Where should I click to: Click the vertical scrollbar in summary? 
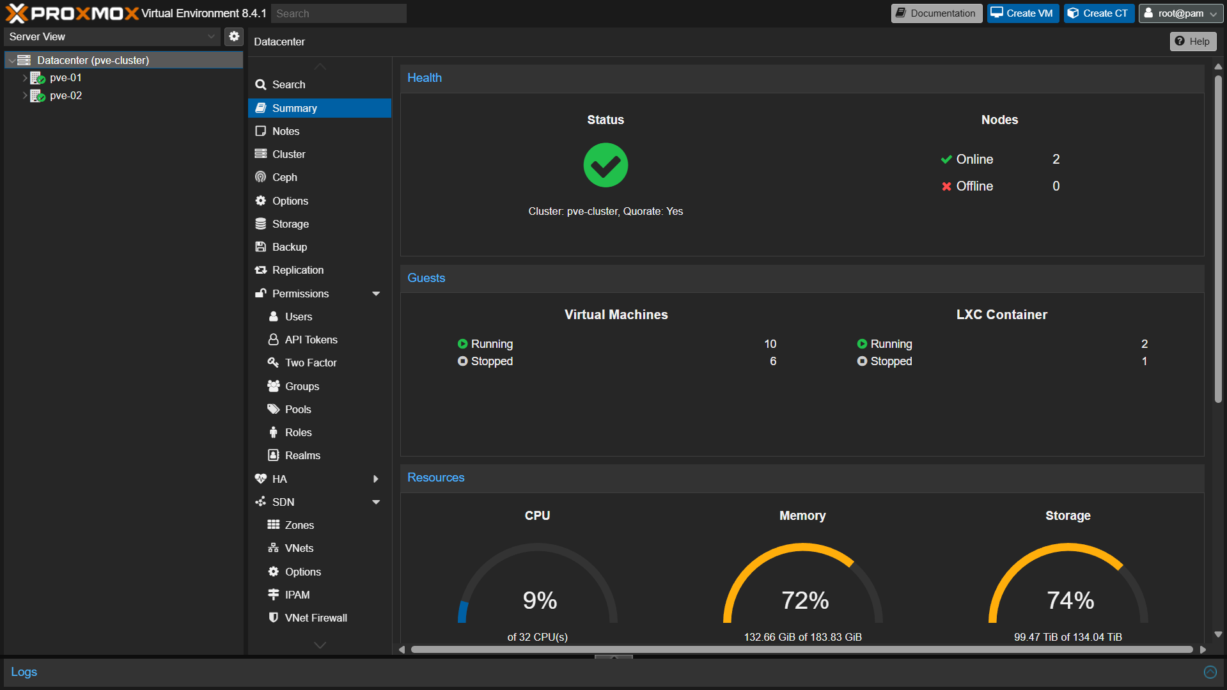[x=1218, y=239]
